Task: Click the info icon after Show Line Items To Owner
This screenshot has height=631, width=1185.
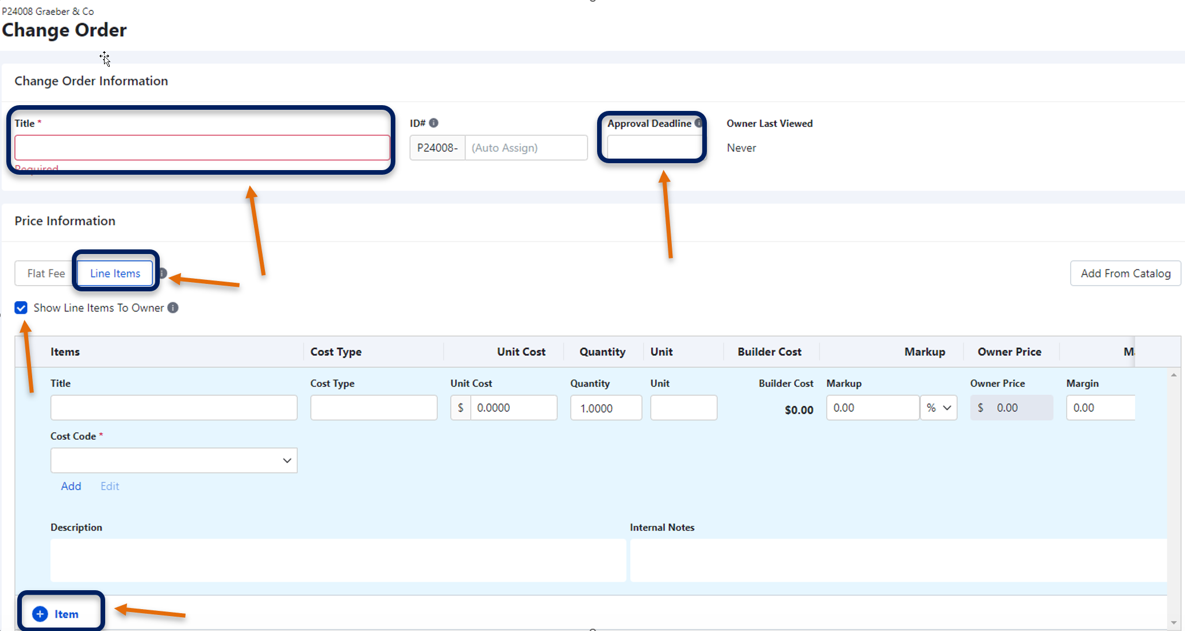Action: coord(172,308)
